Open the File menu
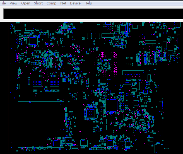183x154 pixels. point(3,3)
